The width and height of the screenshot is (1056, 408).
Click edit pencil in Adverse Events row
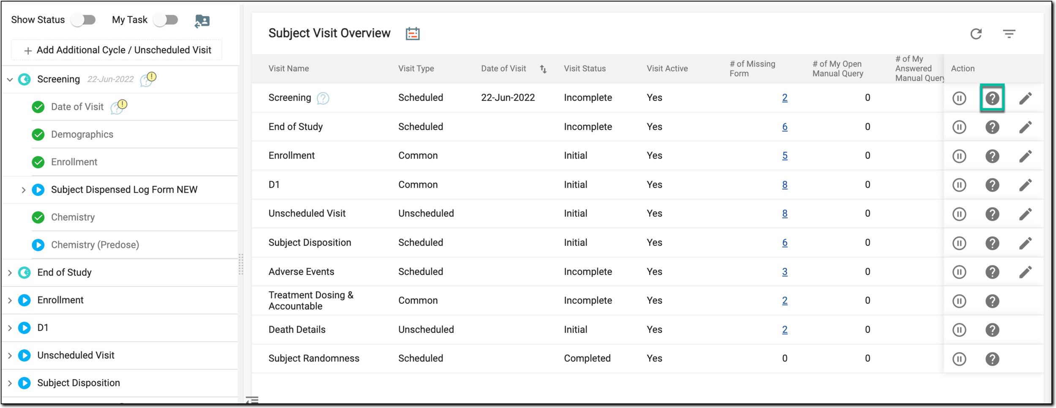click(x=1025, y=272)
